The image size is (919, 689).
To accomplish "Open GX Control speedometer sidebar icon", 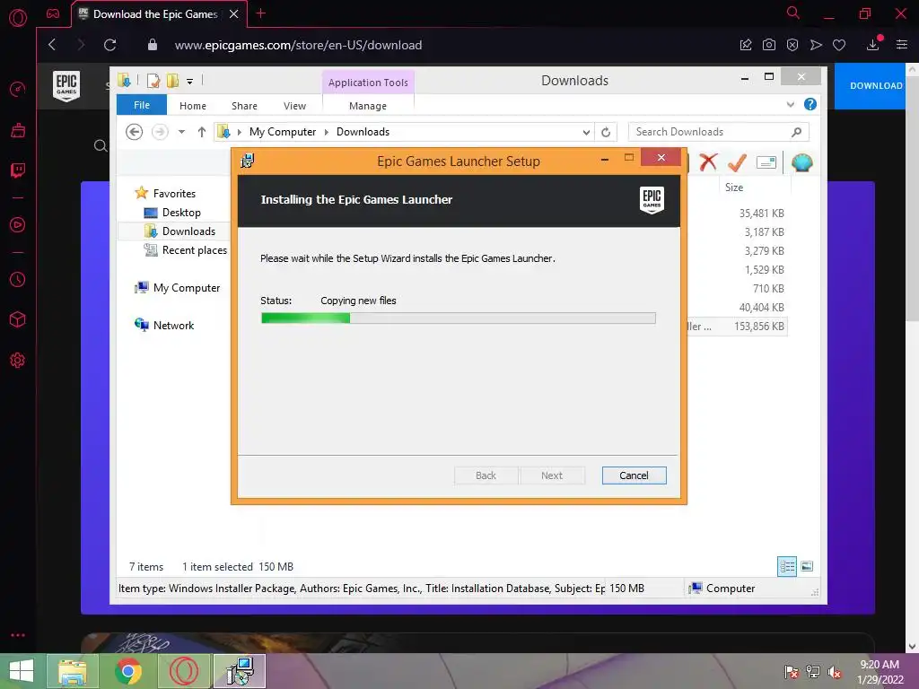I will (18, 89).
